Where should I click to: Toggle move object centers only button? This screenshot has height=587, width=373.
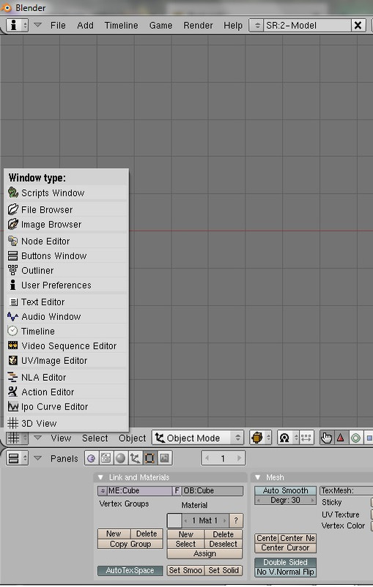pyautogui.click(x=306, y=437)
